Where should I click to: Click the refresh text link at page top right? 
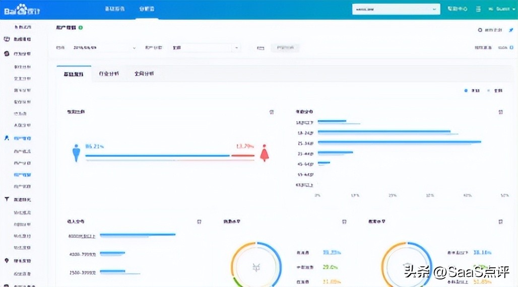493,30
